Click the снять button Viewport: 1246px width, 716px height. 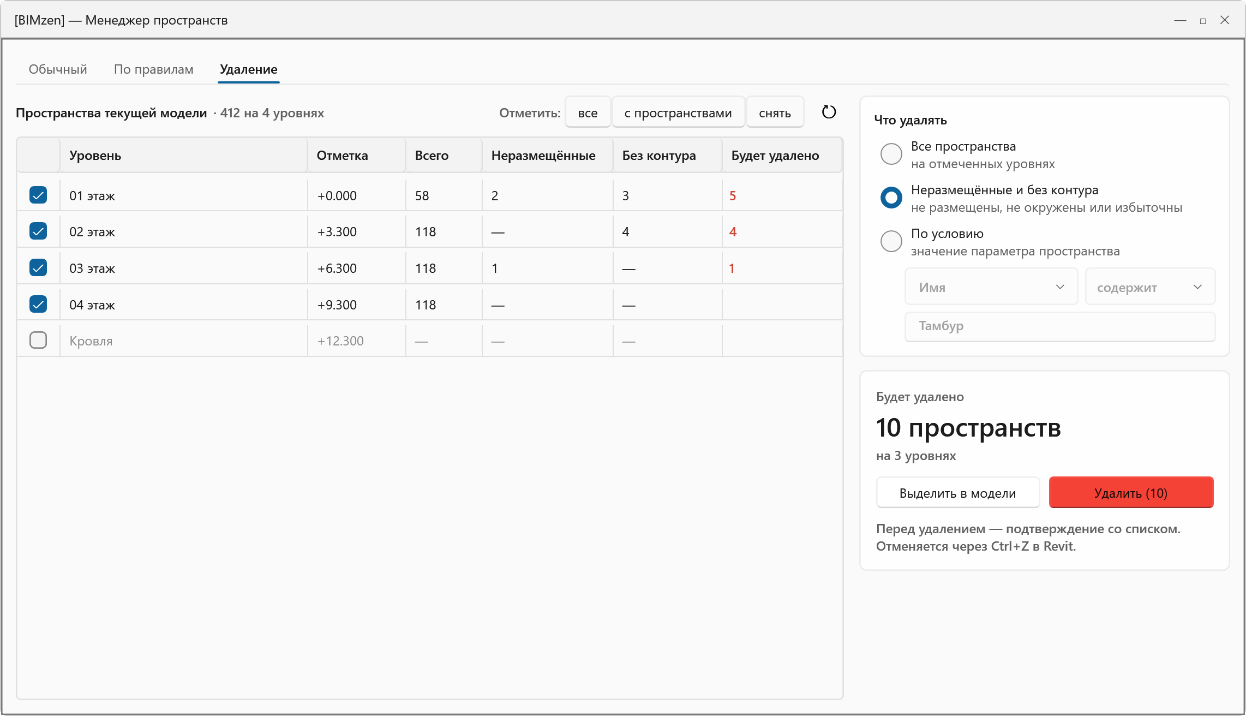pos(775,113)
